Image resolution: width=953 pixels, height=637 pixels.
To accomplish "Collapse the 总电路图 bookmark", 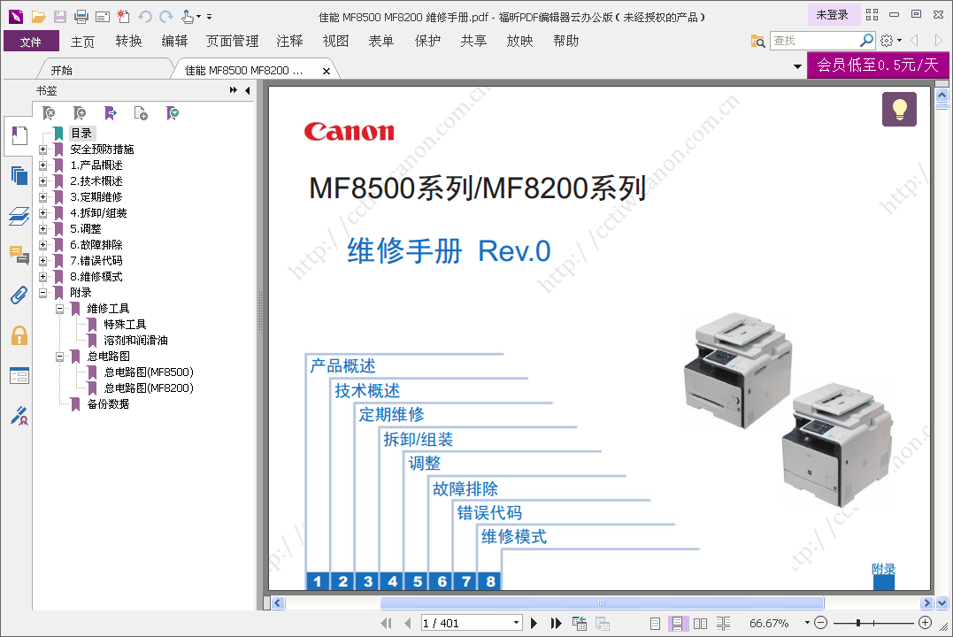I will point(60,357).
